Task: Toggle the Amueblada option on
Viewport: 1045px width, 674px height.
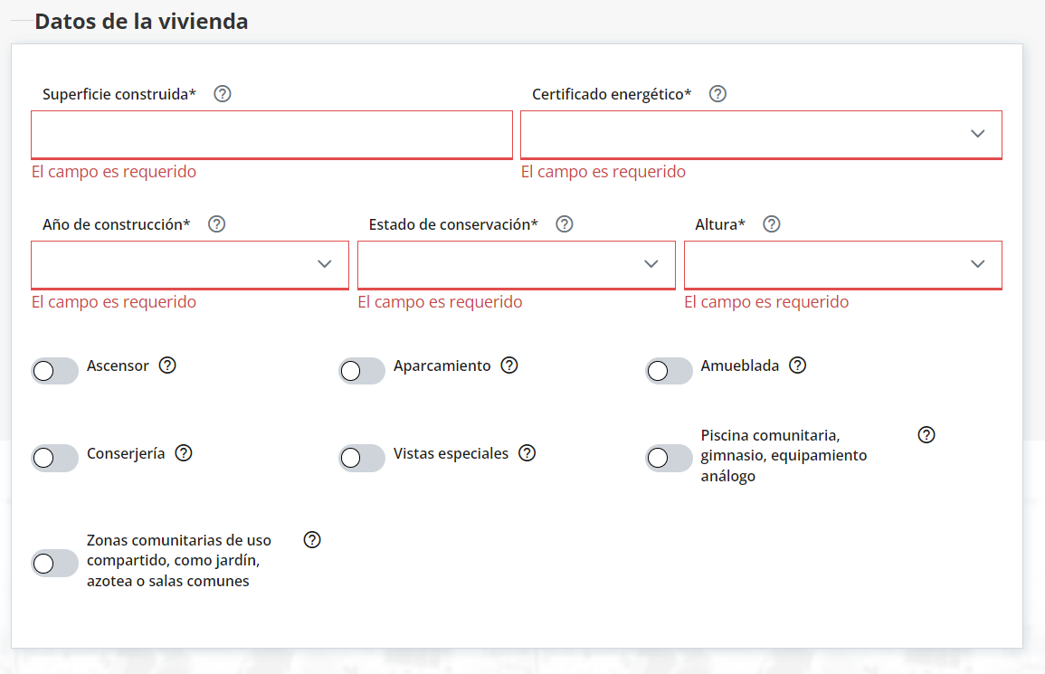Action: 669,371
